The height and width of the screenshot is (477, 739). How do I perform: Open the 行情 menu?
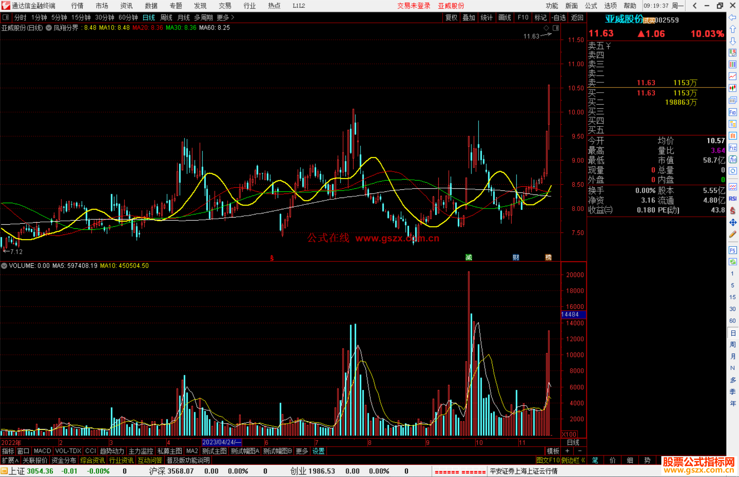coord(77,5)
